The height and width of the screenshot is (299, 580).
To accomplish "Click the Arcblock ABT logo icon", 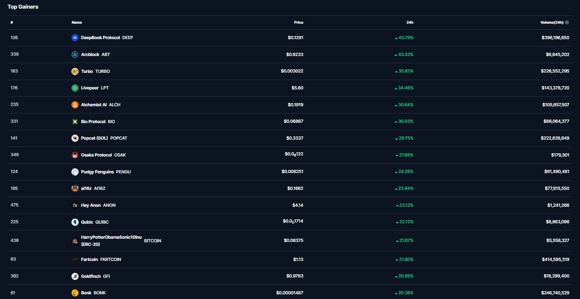I will (75, 55).
